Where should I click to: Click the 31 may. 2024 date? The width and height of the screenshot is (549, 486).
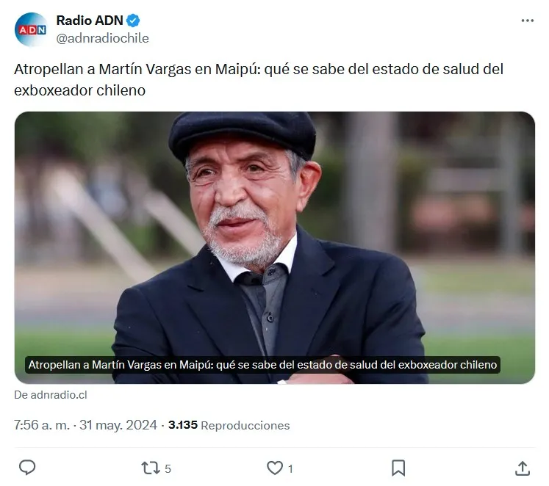click(x=118, y=425)
